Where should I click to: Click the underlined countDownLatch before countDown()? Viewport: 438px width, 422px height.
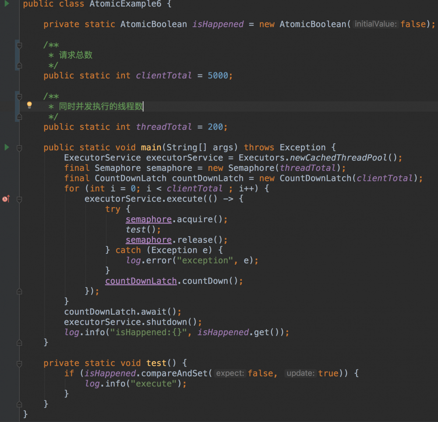click(141, 281)
